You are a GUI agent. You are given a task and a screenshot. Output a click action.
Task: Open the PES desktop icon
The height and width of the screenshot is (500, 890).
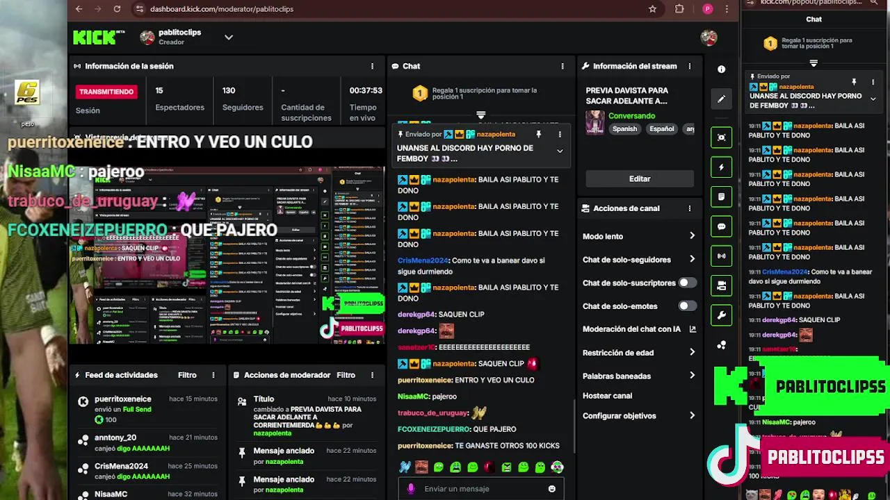pos(27,93)
